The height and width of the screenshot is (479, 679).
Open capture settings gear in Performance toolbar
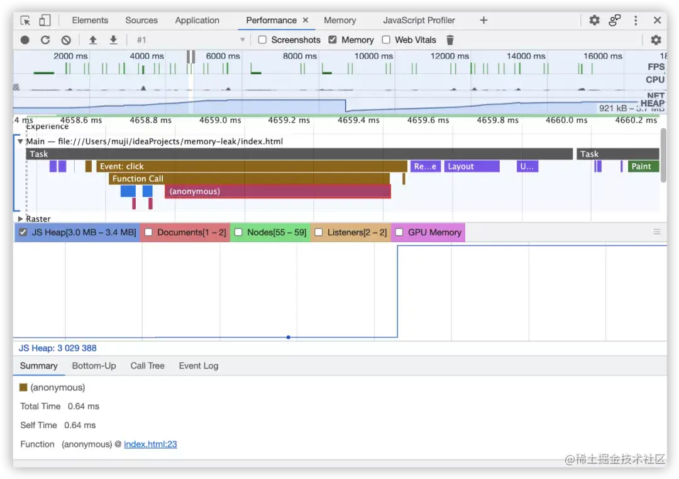coord(656,40)
